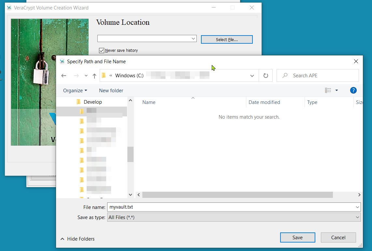Open the Organize menu

[75, 91]
